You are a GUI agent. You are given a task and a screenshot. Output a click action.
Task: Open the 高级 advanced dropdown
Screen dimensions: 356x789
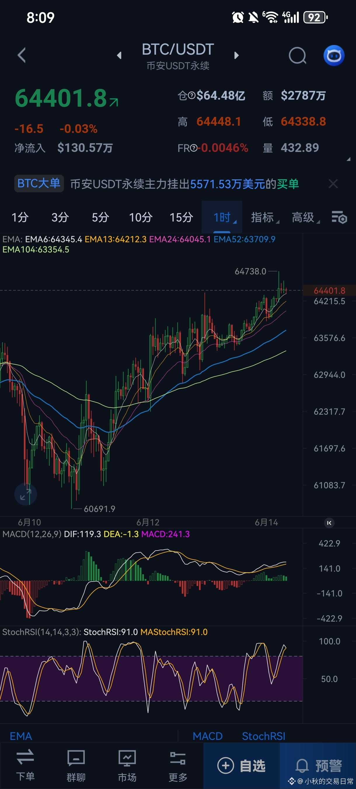305,217
